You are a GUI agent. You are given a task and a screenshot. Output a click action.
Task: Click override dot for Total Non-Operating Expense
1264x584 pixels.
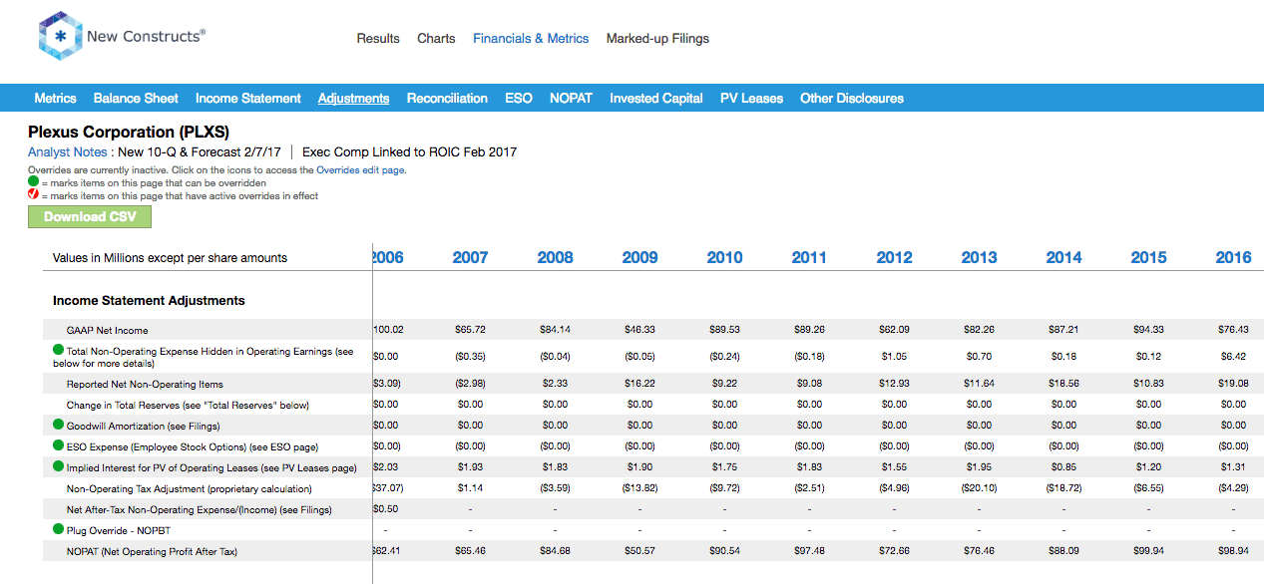tap(59, 351)
